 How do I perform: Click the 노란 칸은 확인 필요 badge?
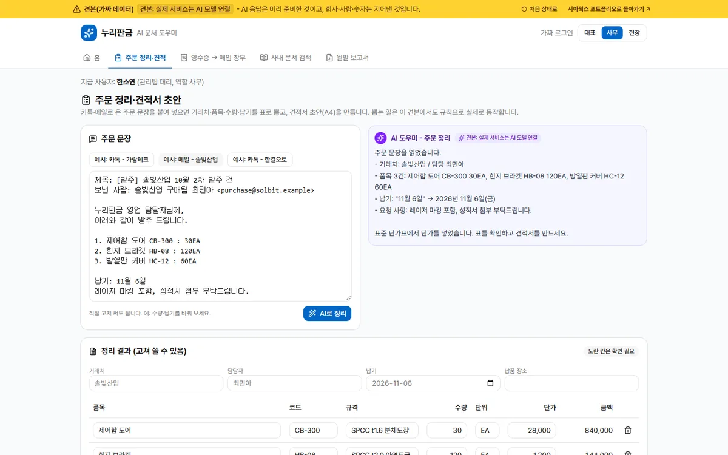(611, 351)
